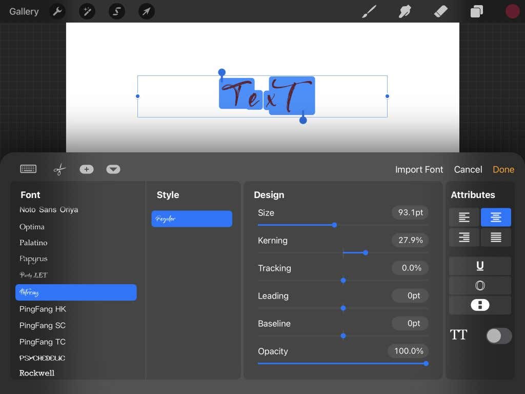The height and width of the screenshot is (394, 525).
Task: Open the Layers panel
Action: tap(476, 11)
